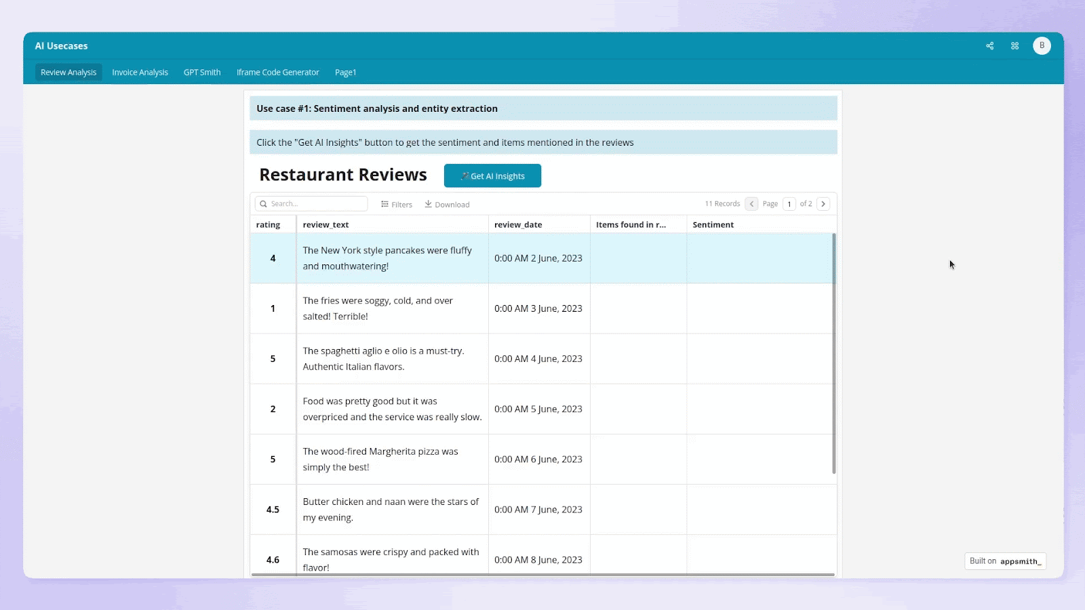Click the previous page chevron
Viewport: 1085px width, 610px height.
click(x=751, y=203)
